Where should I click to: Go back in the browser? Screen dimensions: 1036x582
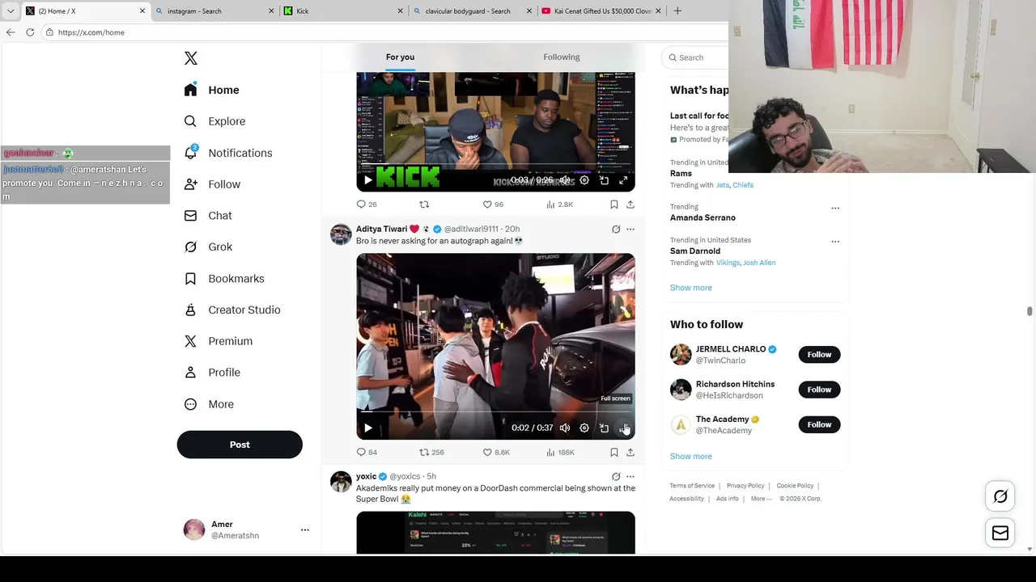11,32
